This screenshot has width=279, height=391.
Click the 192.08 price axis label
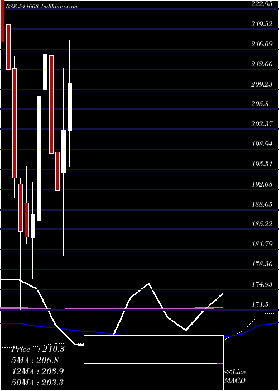pyautogui.click(x=262, y=184)
